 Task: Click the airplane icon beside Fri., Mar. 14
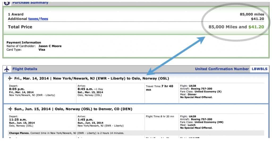click(x=10, y=78)
